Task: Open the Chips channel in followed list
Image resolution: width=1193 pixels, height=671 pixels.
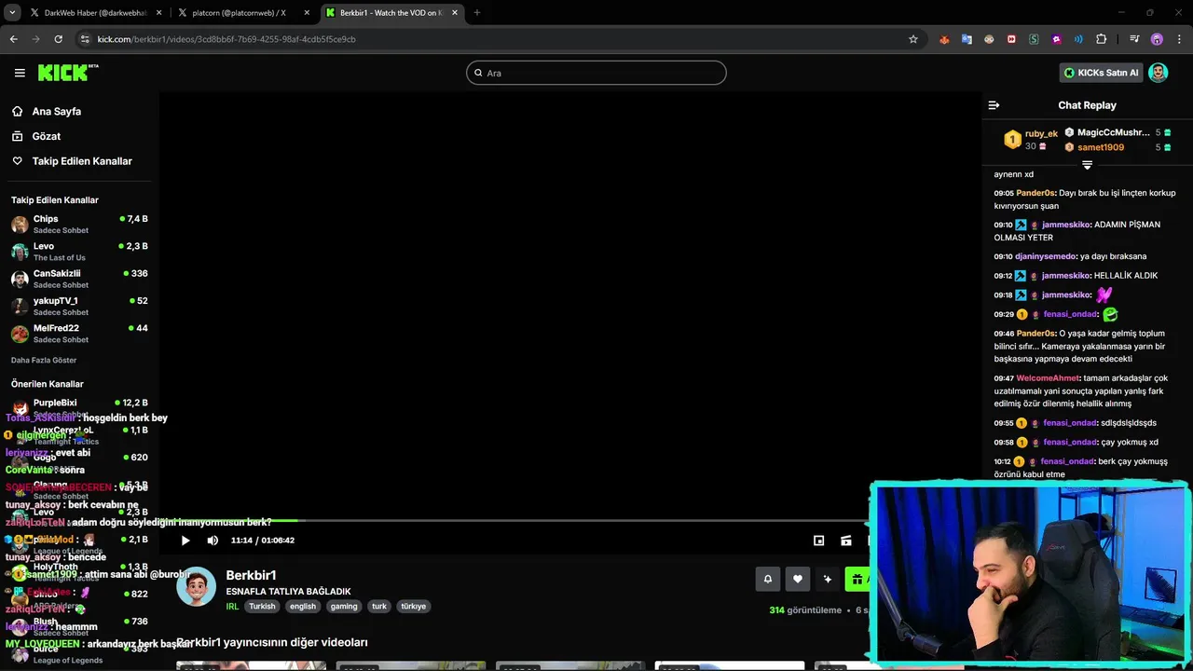Action: [79, 224]
